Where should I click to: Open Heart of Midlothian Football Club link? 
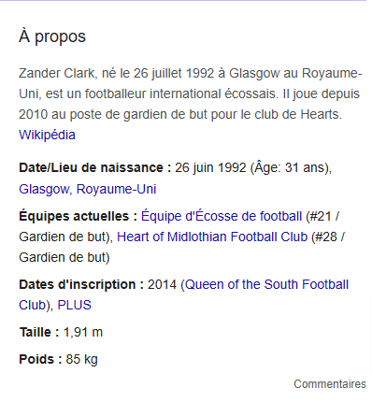coord(212,237)
